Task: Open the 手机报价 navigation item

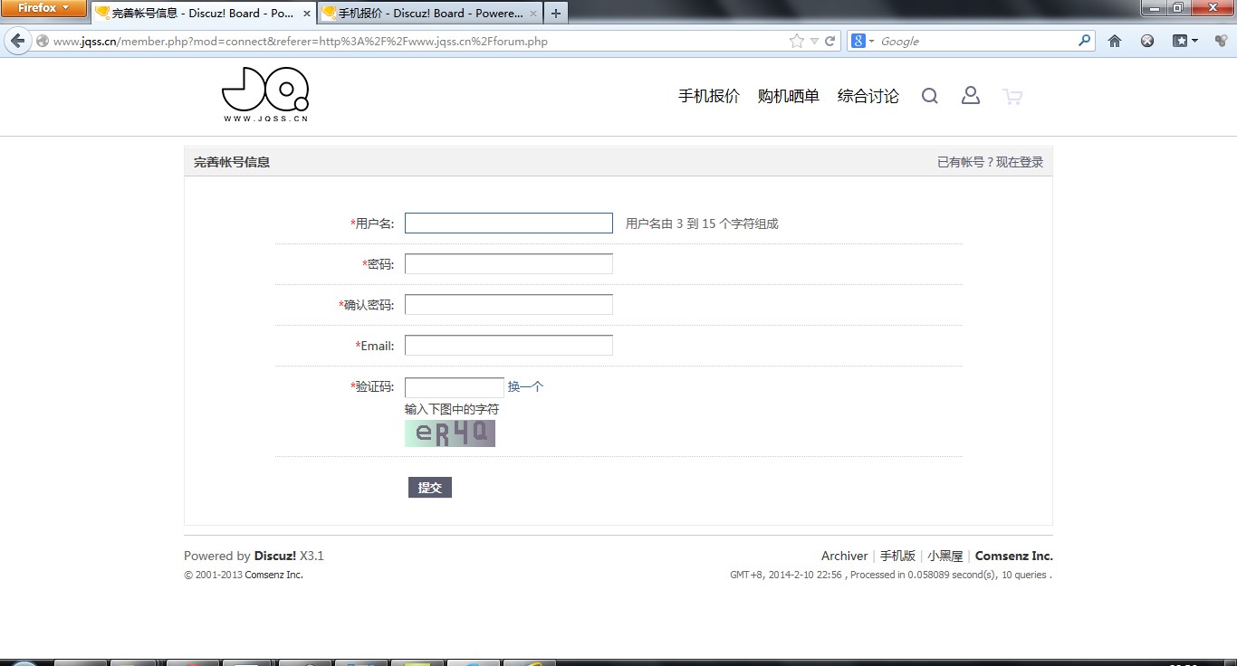Action: coord(709,96)
